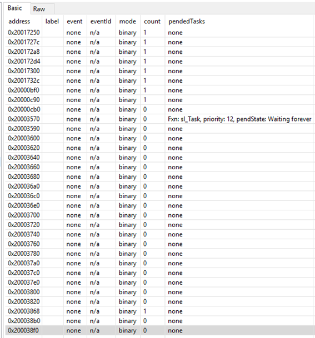Select row with address 0x20000bf0

pos(159,90)
